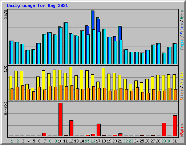
Task: Click the x-axis day label 5
Action: click(x=34, y=141)
